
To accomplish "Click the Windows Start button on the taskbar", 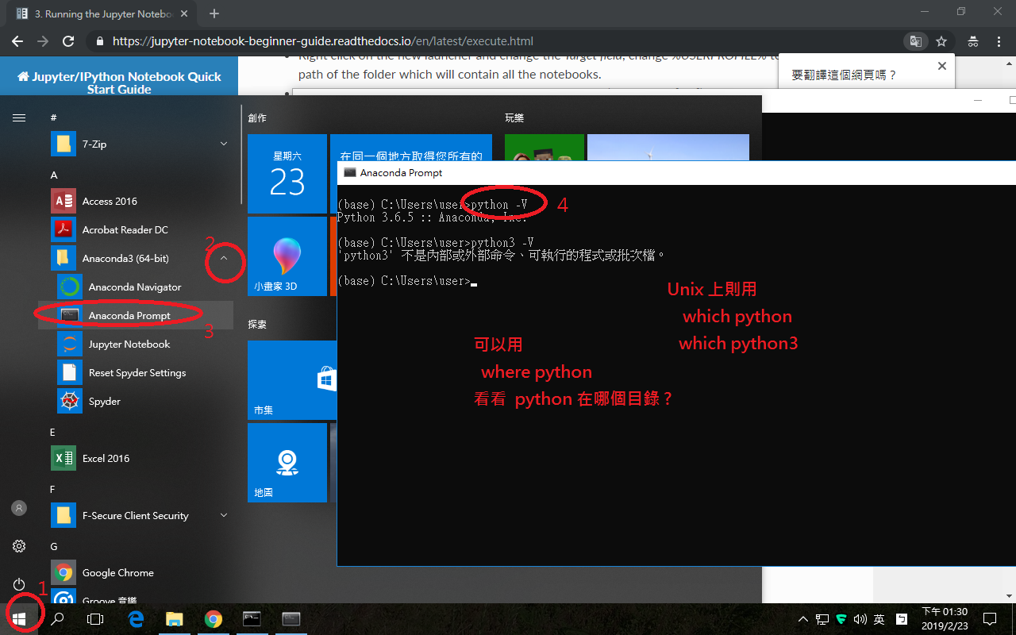I will pos(19,619).
